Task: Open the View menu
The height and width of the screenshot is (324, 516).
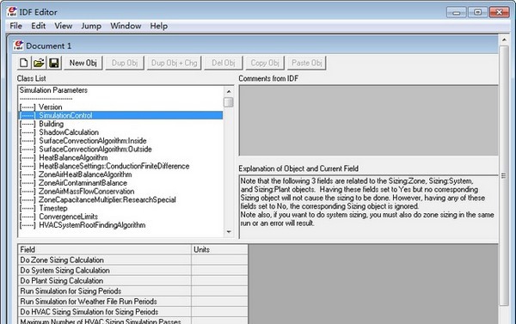Action: 63,26
